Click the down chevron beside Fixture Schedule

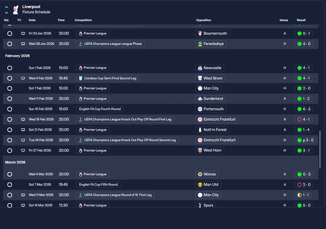tap(7, 12)
